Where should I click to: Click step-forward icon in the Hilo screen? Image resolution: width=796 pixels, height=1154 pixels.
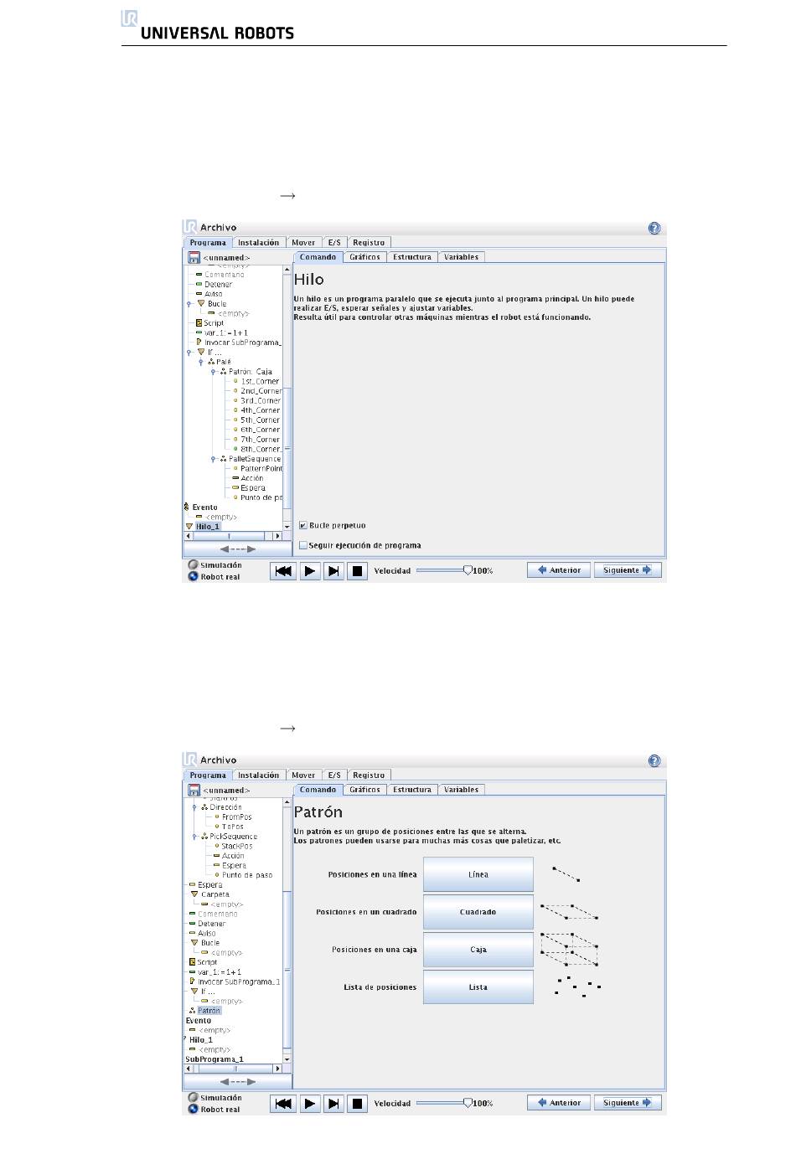coord(333,571)
